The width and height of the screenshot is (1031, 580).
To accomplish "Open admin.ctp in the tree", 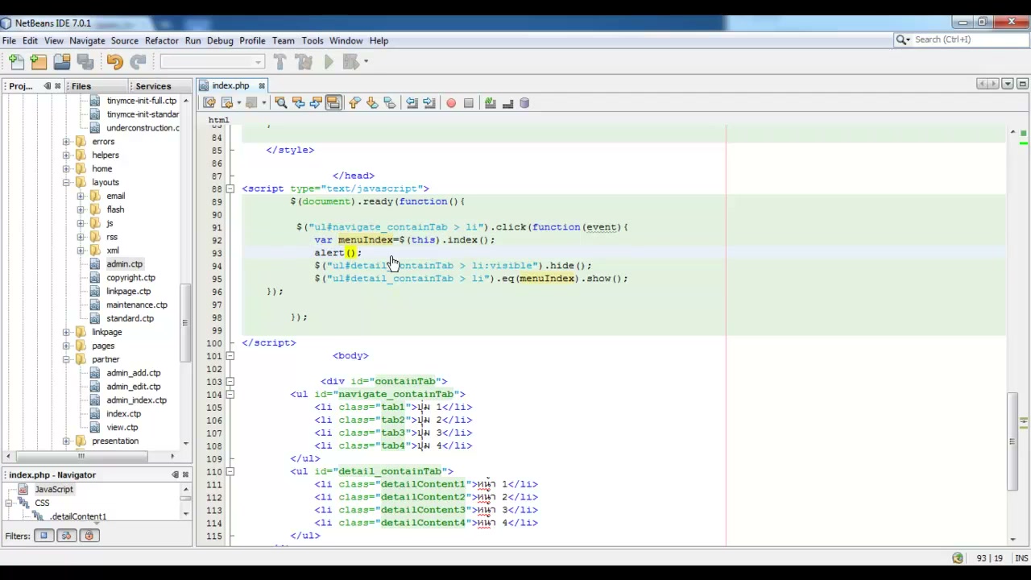I will 124,264.
